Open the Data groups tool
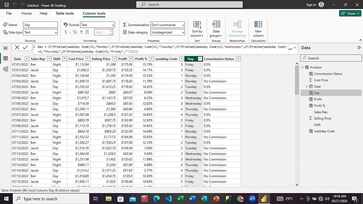This screenshot has height=204, width=363. coord(216,29)
